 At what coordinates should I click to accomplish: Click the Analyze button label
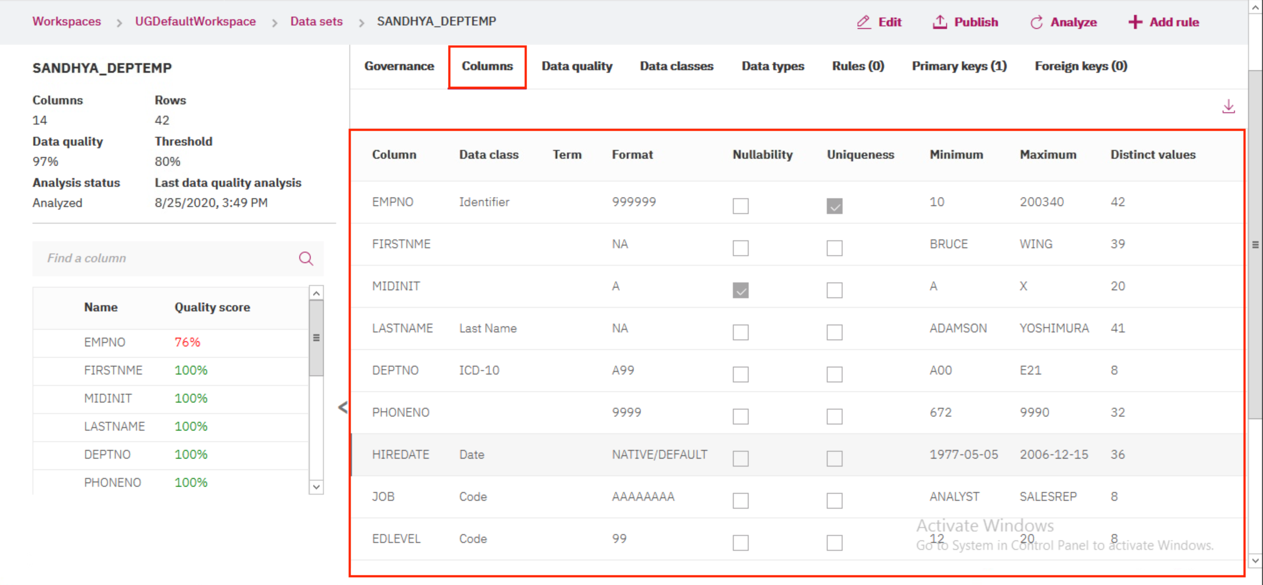pos(1073,22)
